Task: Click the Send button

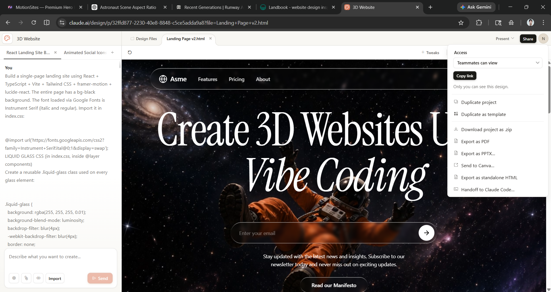Action: [x=100, y=278]
